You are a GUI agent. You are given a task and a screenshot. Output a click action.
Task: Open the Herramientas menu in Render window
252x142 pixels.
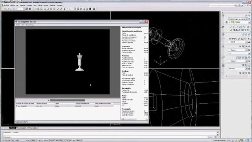pyautogui.click(x=30, y=25)
